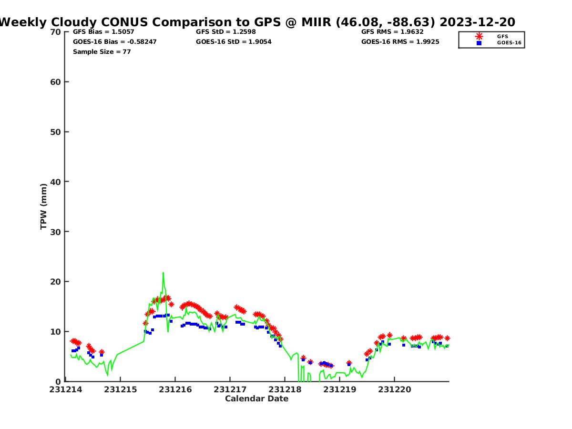Click the 231214 x-axis tick label

pos(67,389)
